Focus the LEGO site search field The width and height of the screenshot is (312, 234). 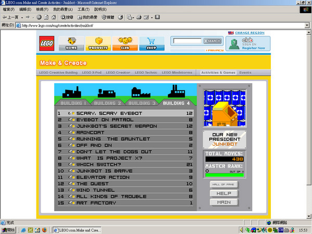(x=187, y=41)
